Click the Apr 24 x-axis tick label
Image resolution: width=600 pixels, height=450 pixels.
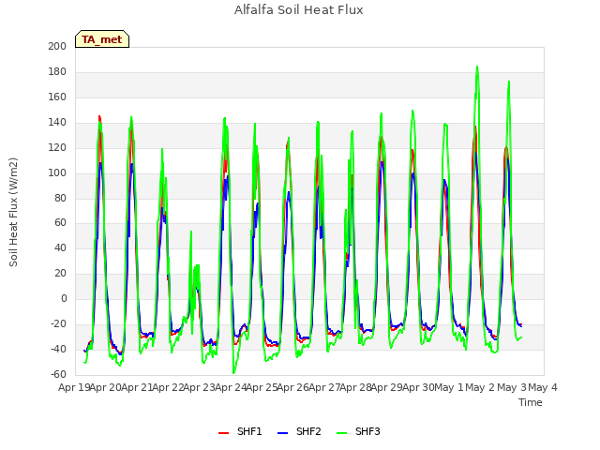click(231, 387)
